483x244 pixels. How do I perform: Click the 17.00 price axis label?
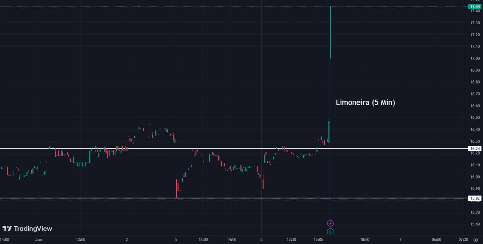click(475, 58)
